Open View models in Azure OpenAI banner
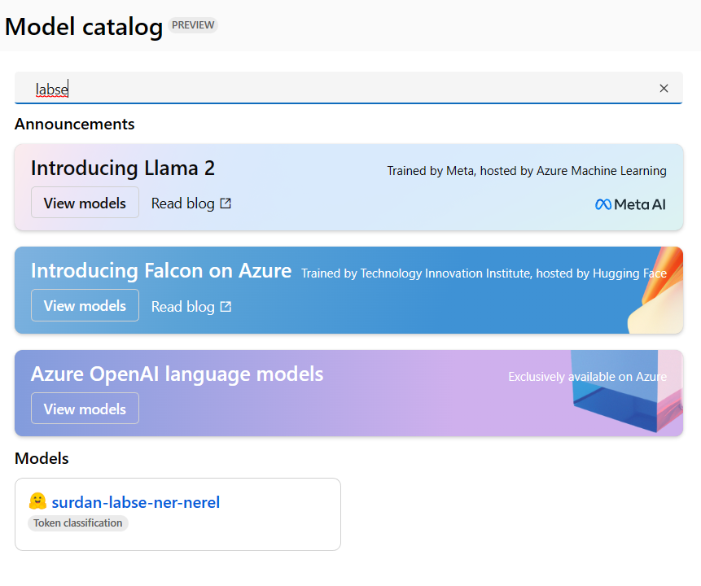 click(x=85, y=409)
